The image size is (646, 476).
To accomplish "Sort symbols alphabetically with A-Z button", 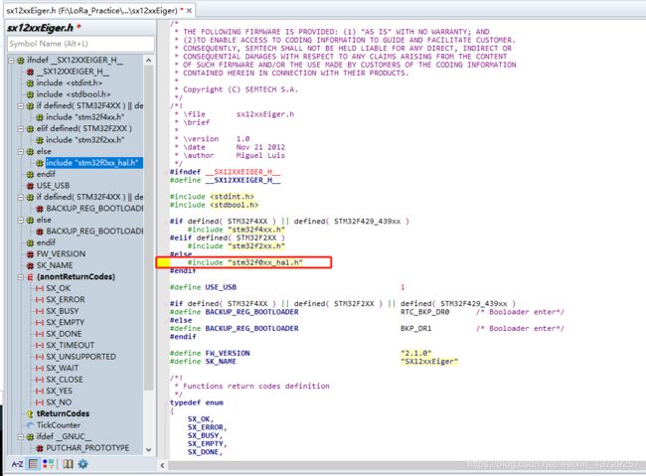I will [17, 464].
